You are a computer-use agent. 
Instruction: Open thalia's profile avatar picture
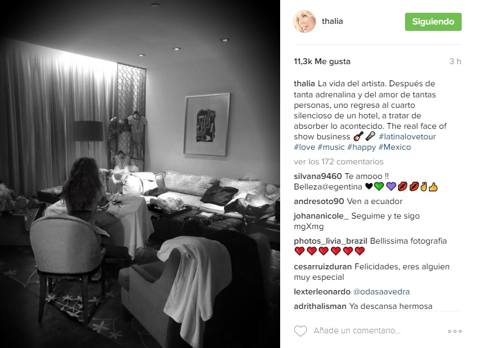click(x=304, y=22)
